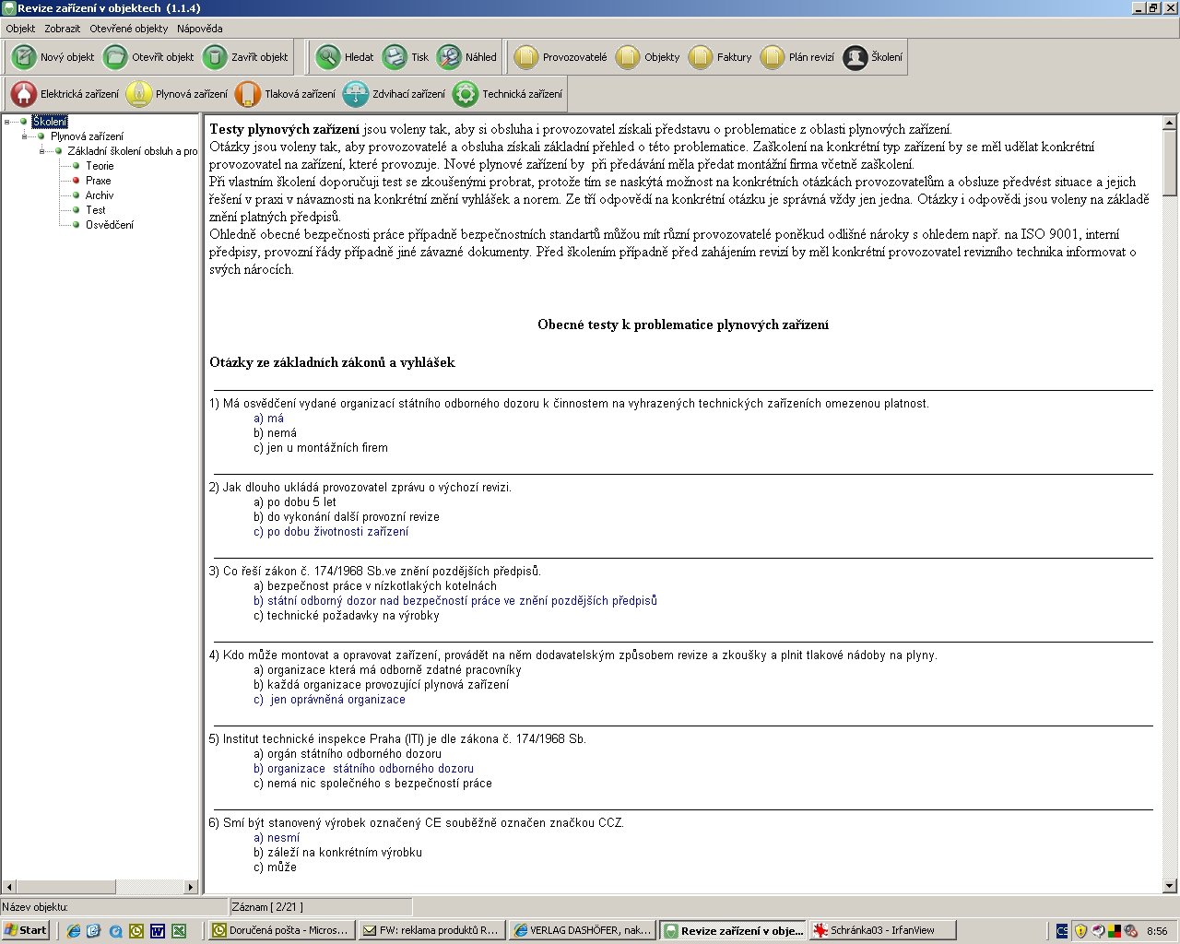Collapse the Plynová zařízení tree branch
Screen dimensions: 1180x944
pos(25,136)
